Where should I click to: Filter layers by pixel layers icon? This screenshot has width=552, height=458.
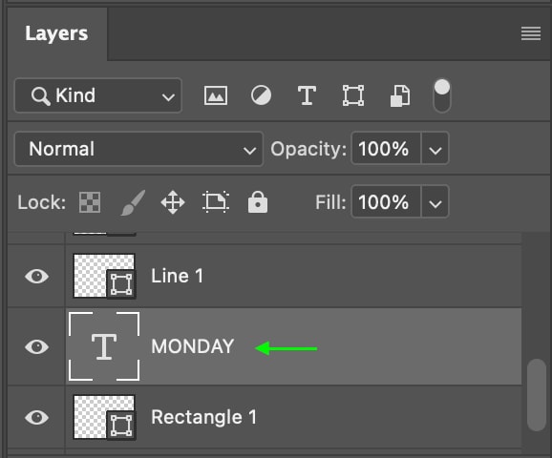click(216, 95)
